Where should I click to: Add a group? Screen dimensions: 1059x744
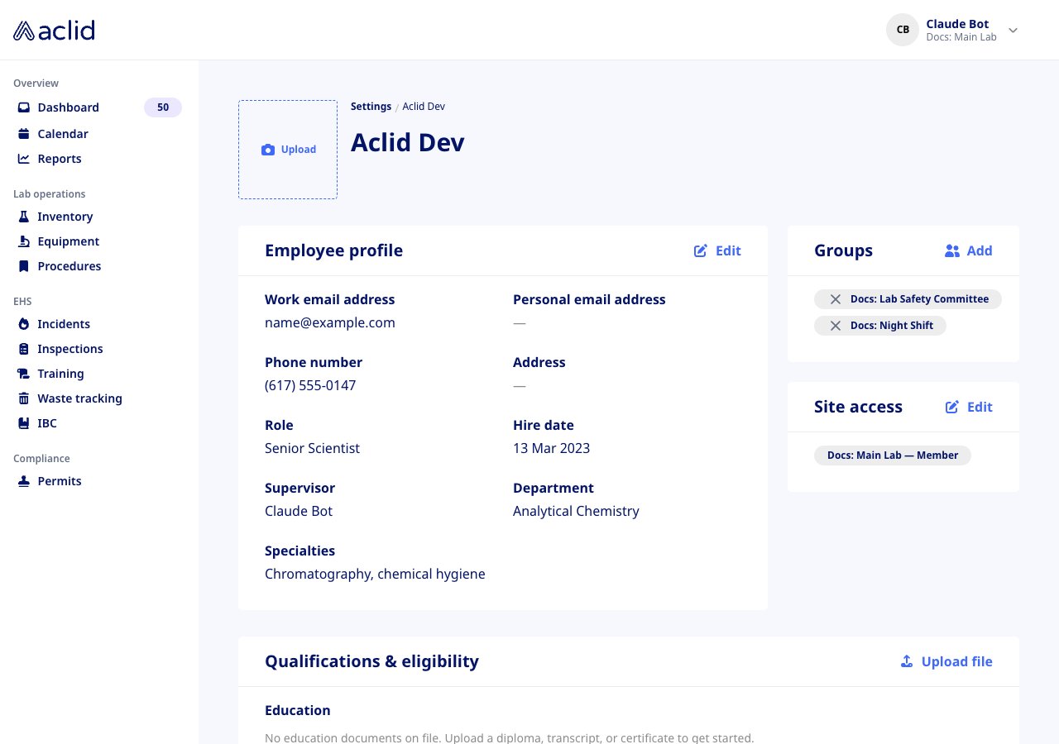968,250
